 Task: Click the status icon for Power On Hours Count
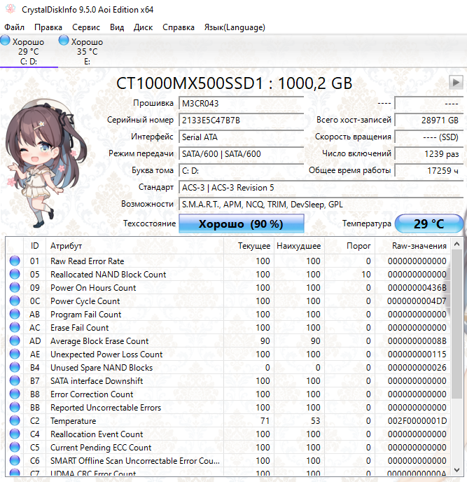click(15, 288)
